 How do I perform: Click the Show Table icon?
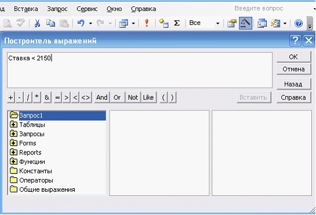[164, 23]
